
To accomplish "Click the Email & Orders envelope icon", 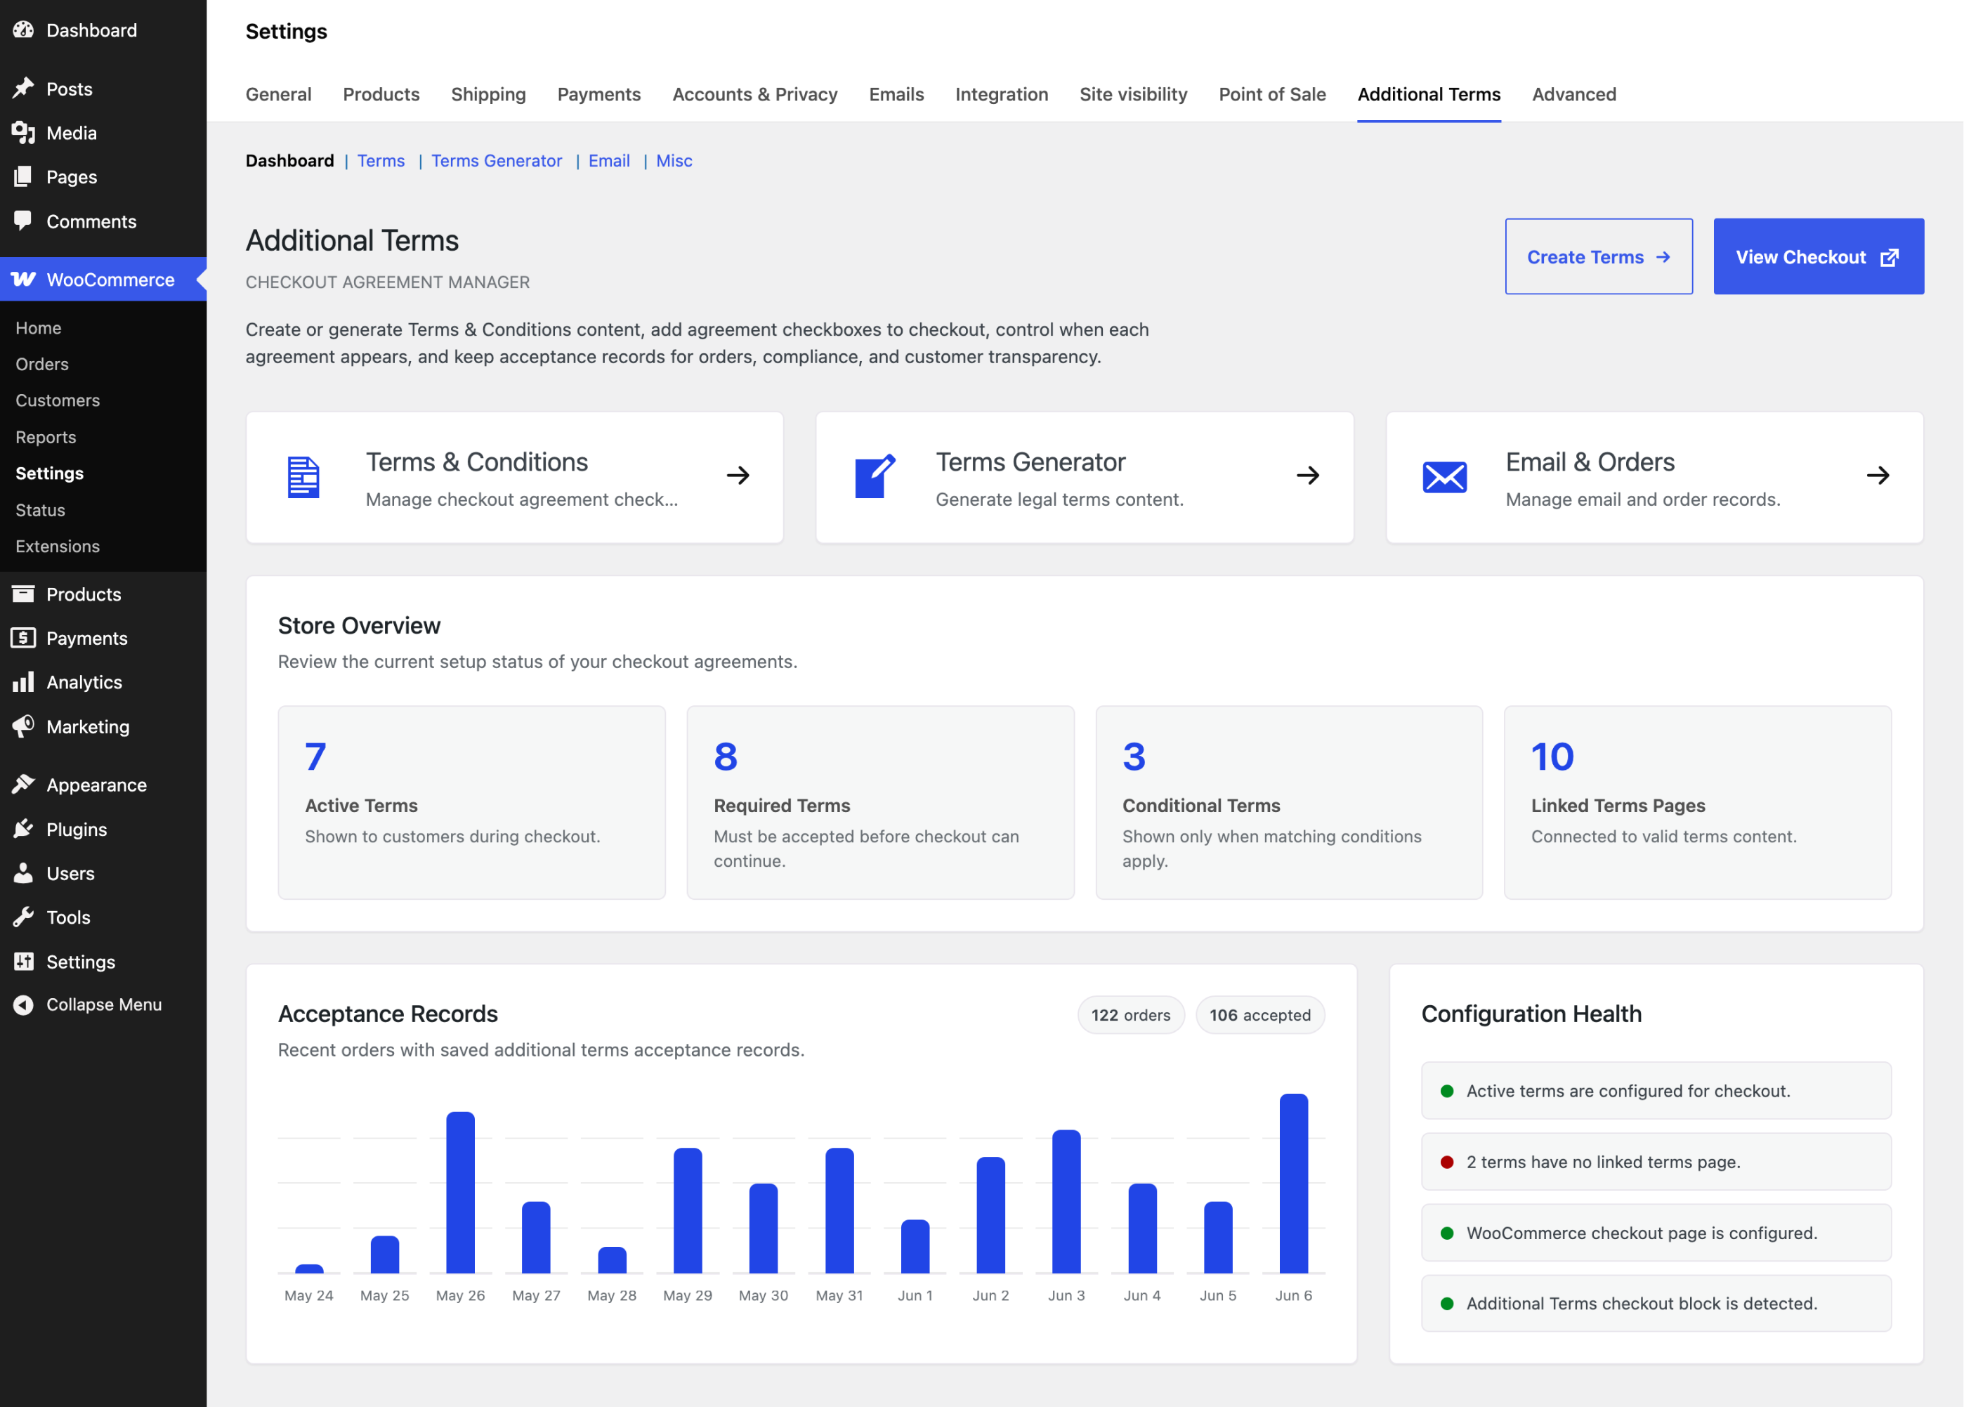I will click(x=1444, y=477).
